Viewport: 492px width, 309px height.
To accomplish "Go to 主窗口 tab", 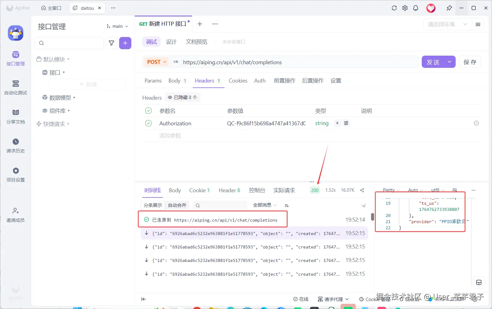I will pos(51,8).
